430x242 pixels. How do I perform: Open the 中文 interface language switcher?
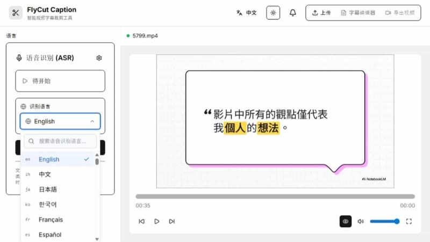point(247,13)
